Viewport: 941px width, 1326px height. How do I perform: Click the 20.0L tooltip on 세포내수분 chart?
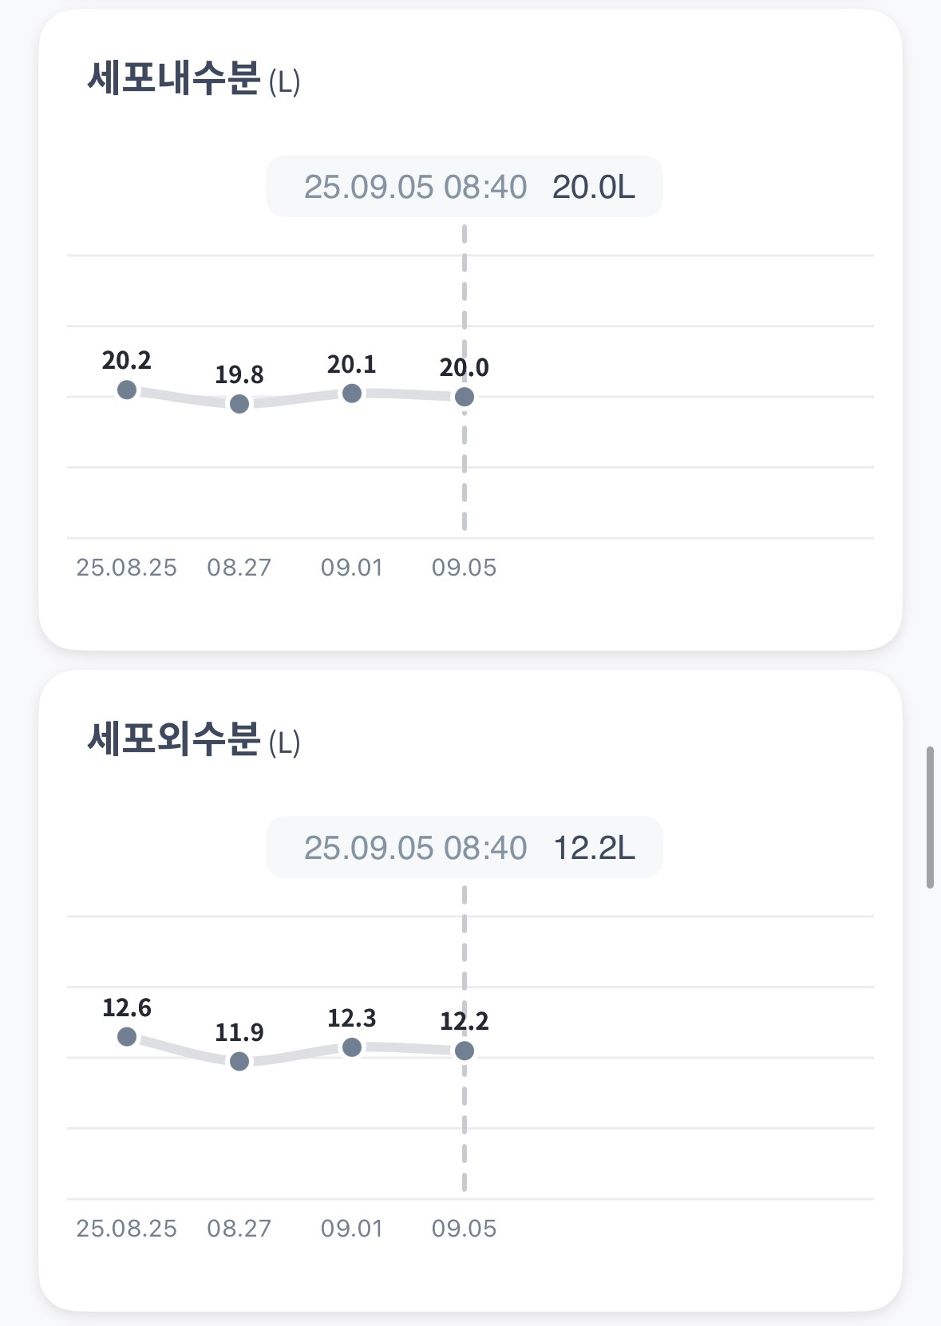coord(465,187)
